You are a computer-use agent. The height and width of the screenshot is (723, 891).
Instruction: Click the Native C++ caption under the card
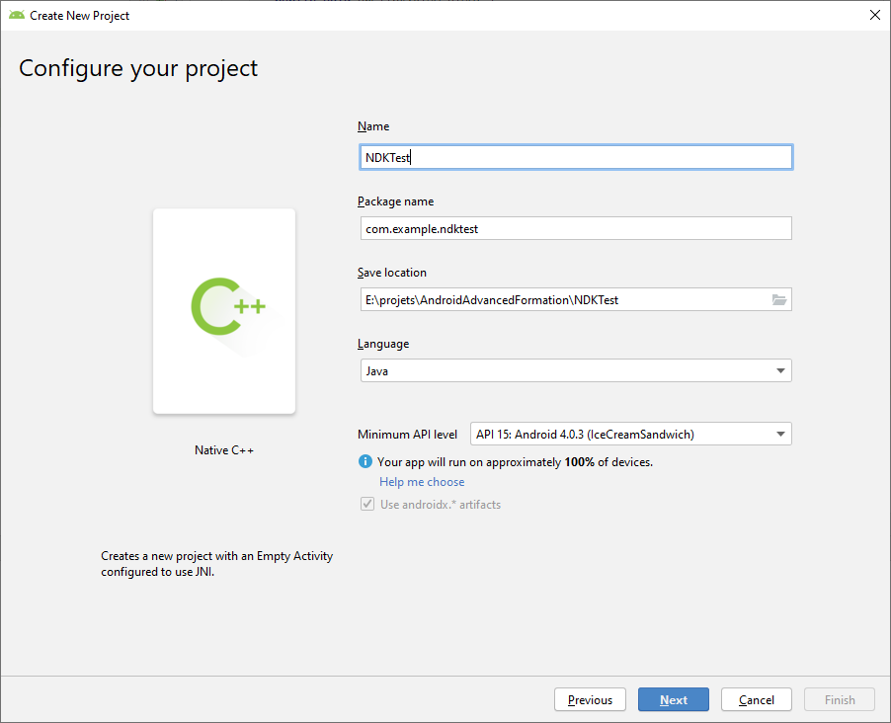pyautogui.click(x=224, y=450)
